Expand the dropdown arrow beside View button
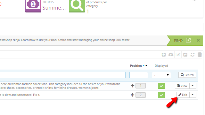The height and width of the screenshot is (115, 205). click(x=193, y=86)
